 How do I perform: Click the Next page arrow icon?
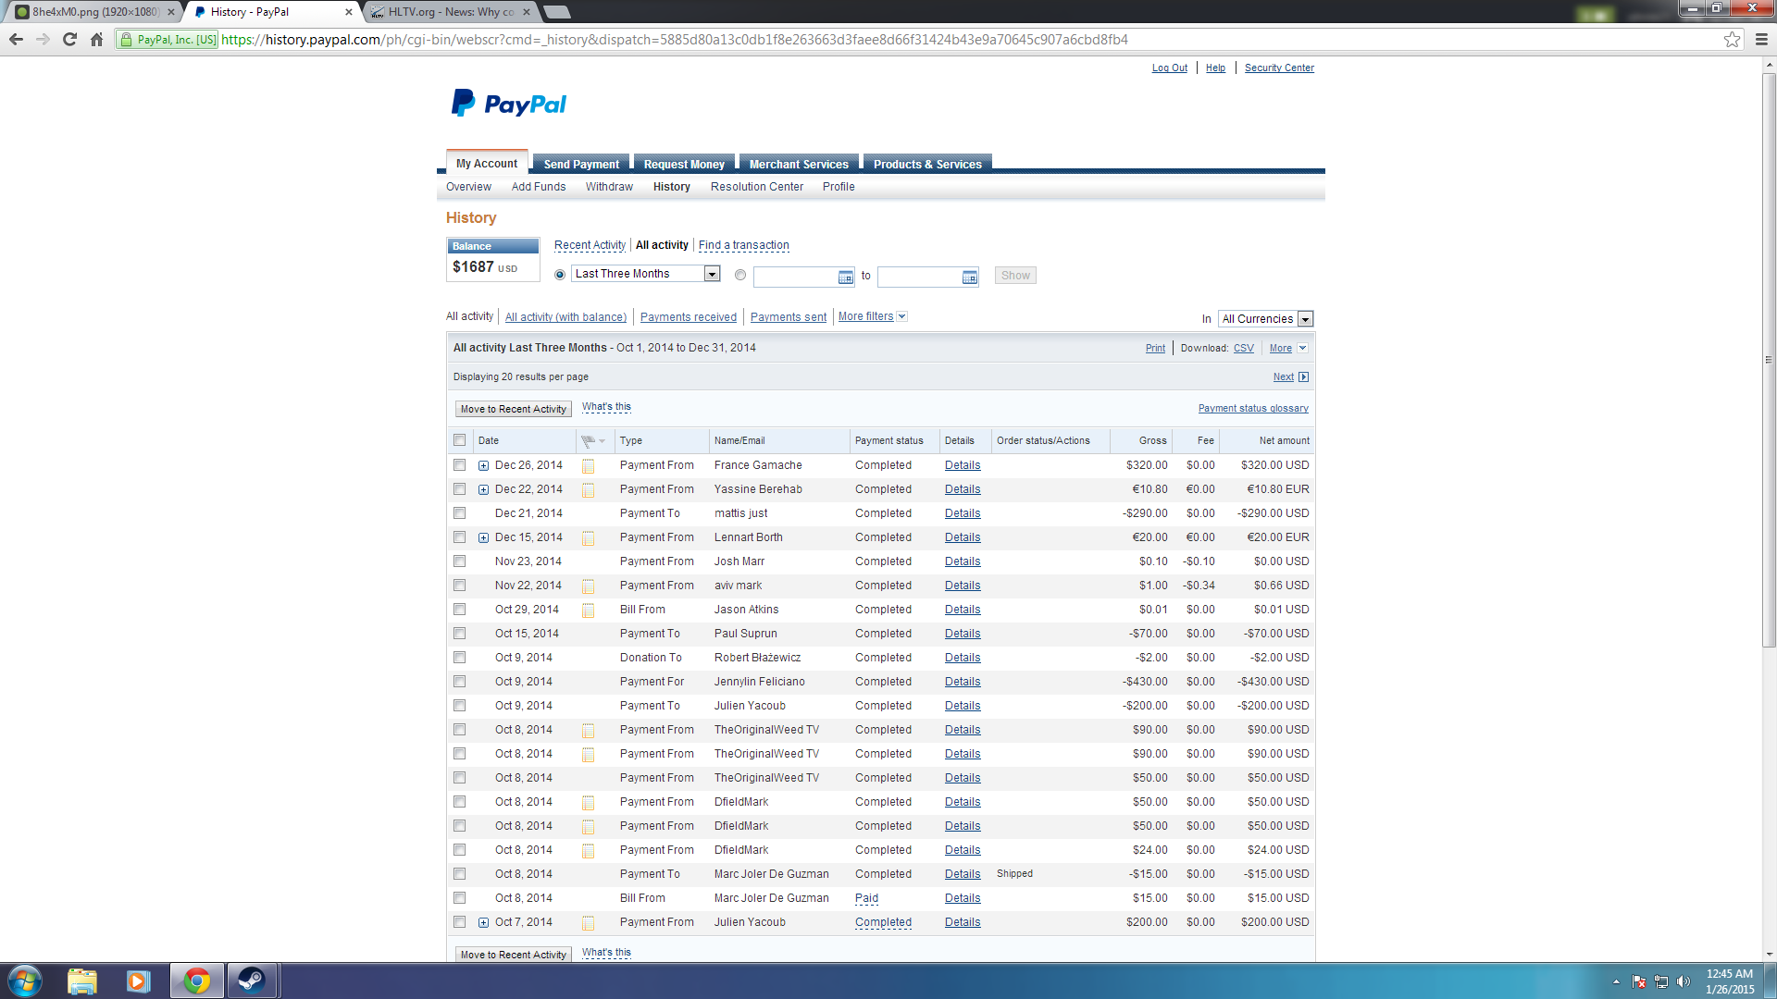[1303, 377]
